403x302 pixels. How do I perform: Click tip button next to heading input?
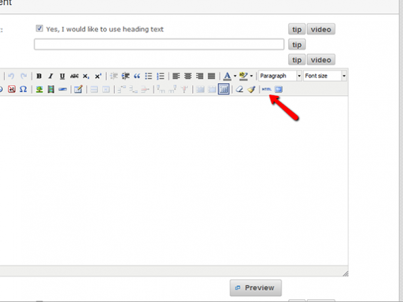(x=297, y=45)
